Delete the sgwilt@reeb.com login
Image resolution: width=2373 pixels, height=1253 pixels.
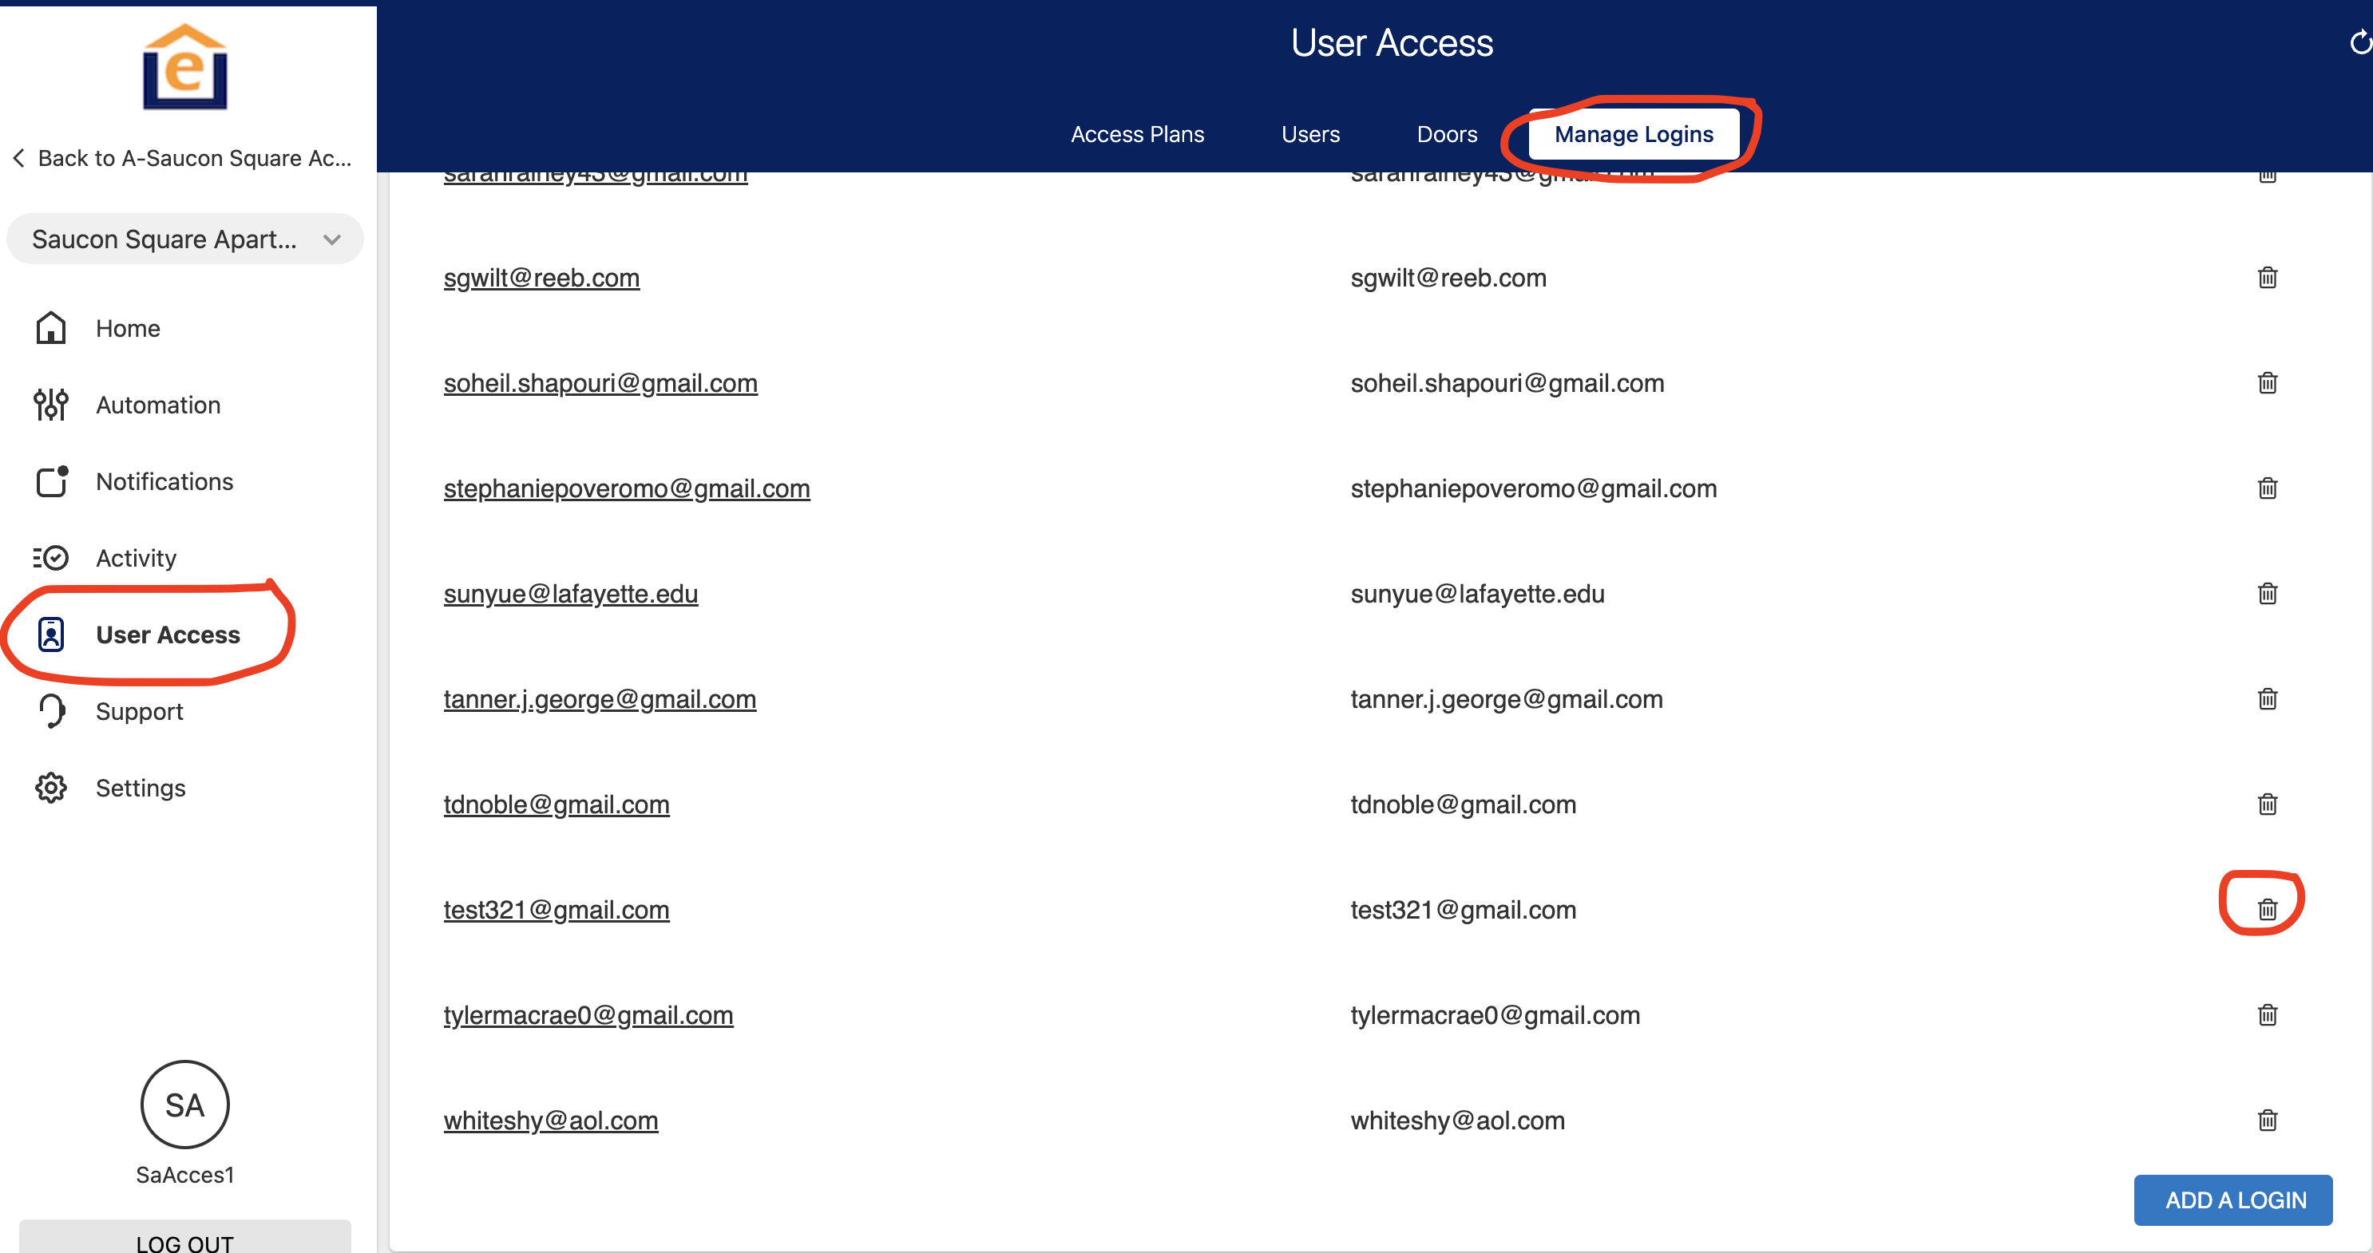coord(2267,277)
